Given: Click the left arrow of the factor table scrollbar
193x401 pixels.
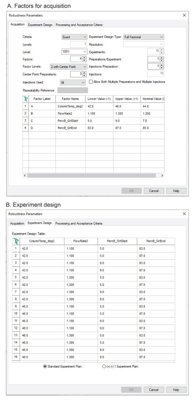Looking at the screenshot, I should [x=25, y=176].
